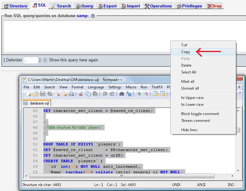Choose Stream comment menu entry

[203, 121]
